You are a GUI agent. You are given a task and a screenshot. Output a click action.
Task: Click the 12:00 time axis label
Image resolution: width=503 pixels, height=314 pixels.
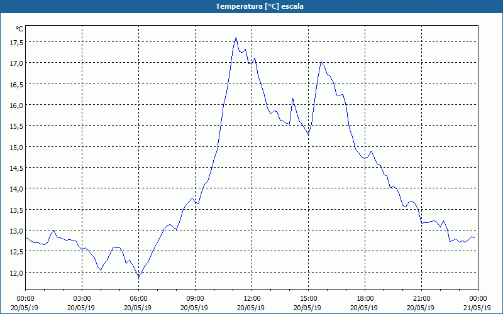click(x=252, y=299)
